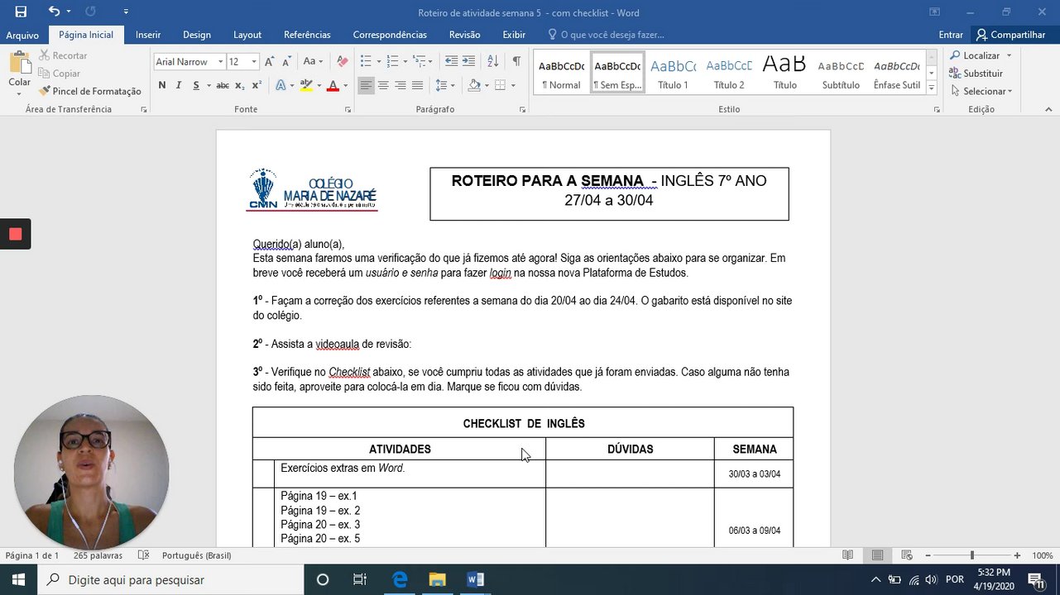Open the highlight color dropdown arrow
1060x595 pixels.
[x=318, y=85]
